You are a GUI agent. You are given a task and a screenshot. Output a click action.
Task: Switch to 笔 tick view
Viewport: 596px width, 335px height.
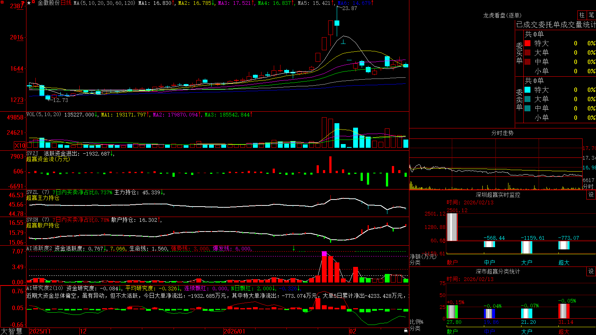(x=592, y=15)
